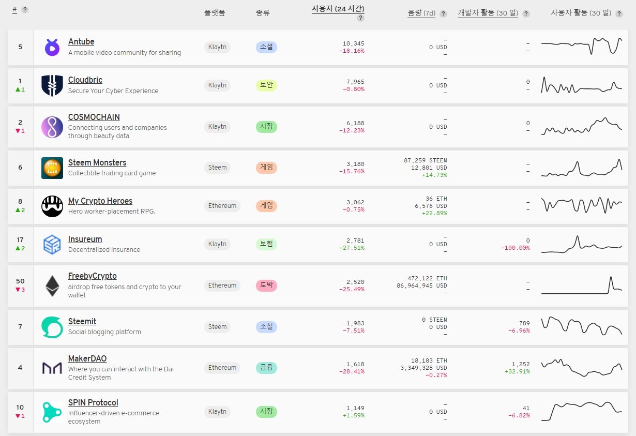Click the 도박 category tag on FreebyCrypto row
The image size is (636, 436).
click(x=266, y=285)
